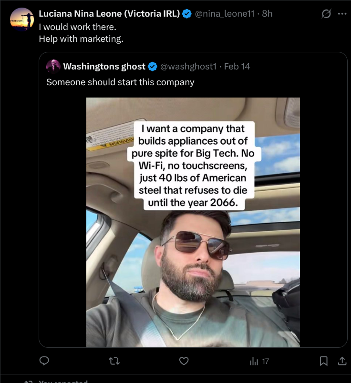View post analytics showing 17 views
Screen dimensions: 351x383
259,361
